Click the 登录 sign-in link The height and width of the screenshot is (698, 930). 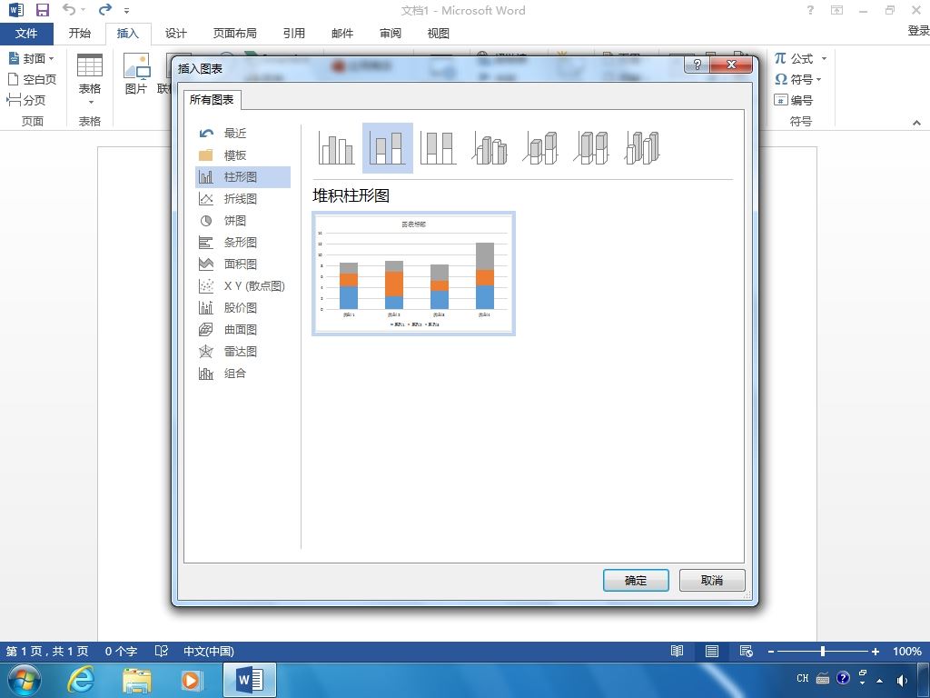[x=918, y=31]
